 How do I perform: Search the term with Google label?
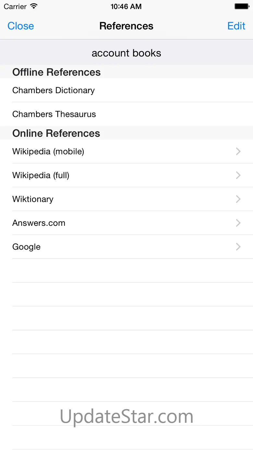coord(27,247)
